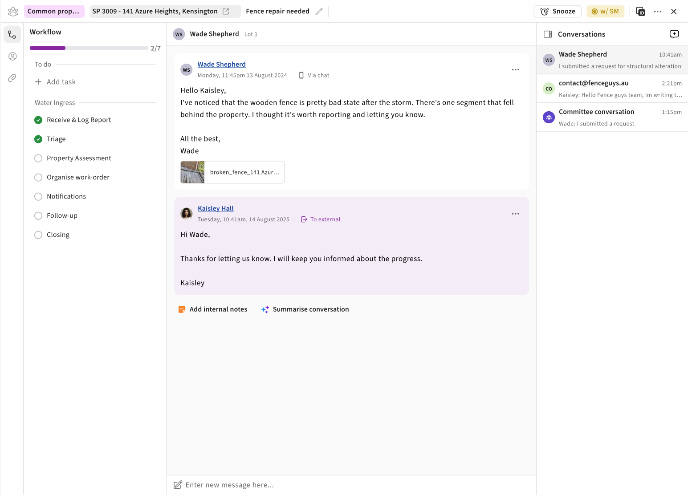This screenshot has height=495, width=688.
Task: Open the attachments paperclip sidebar icon
Action: click(x=12, y=78)
